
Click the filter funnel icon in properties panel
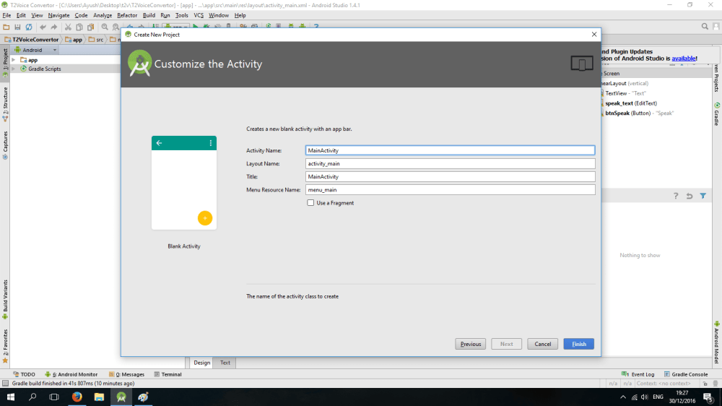click(703, 196)
